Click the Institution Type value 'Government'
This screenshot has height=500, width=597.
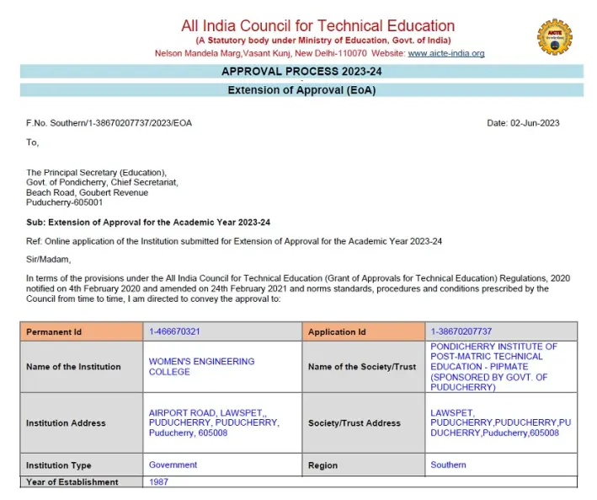click(173, 465)
